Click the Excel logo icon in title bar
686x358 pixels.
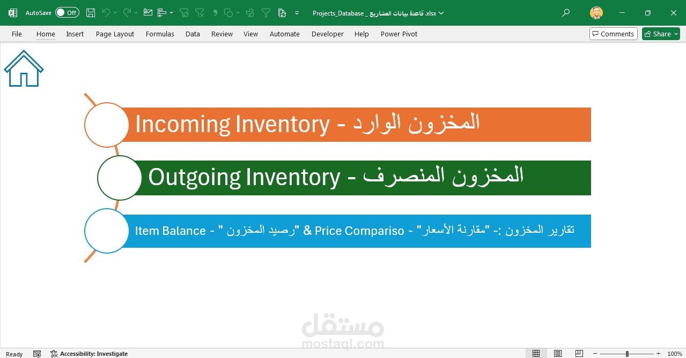[x=13, y=12]
